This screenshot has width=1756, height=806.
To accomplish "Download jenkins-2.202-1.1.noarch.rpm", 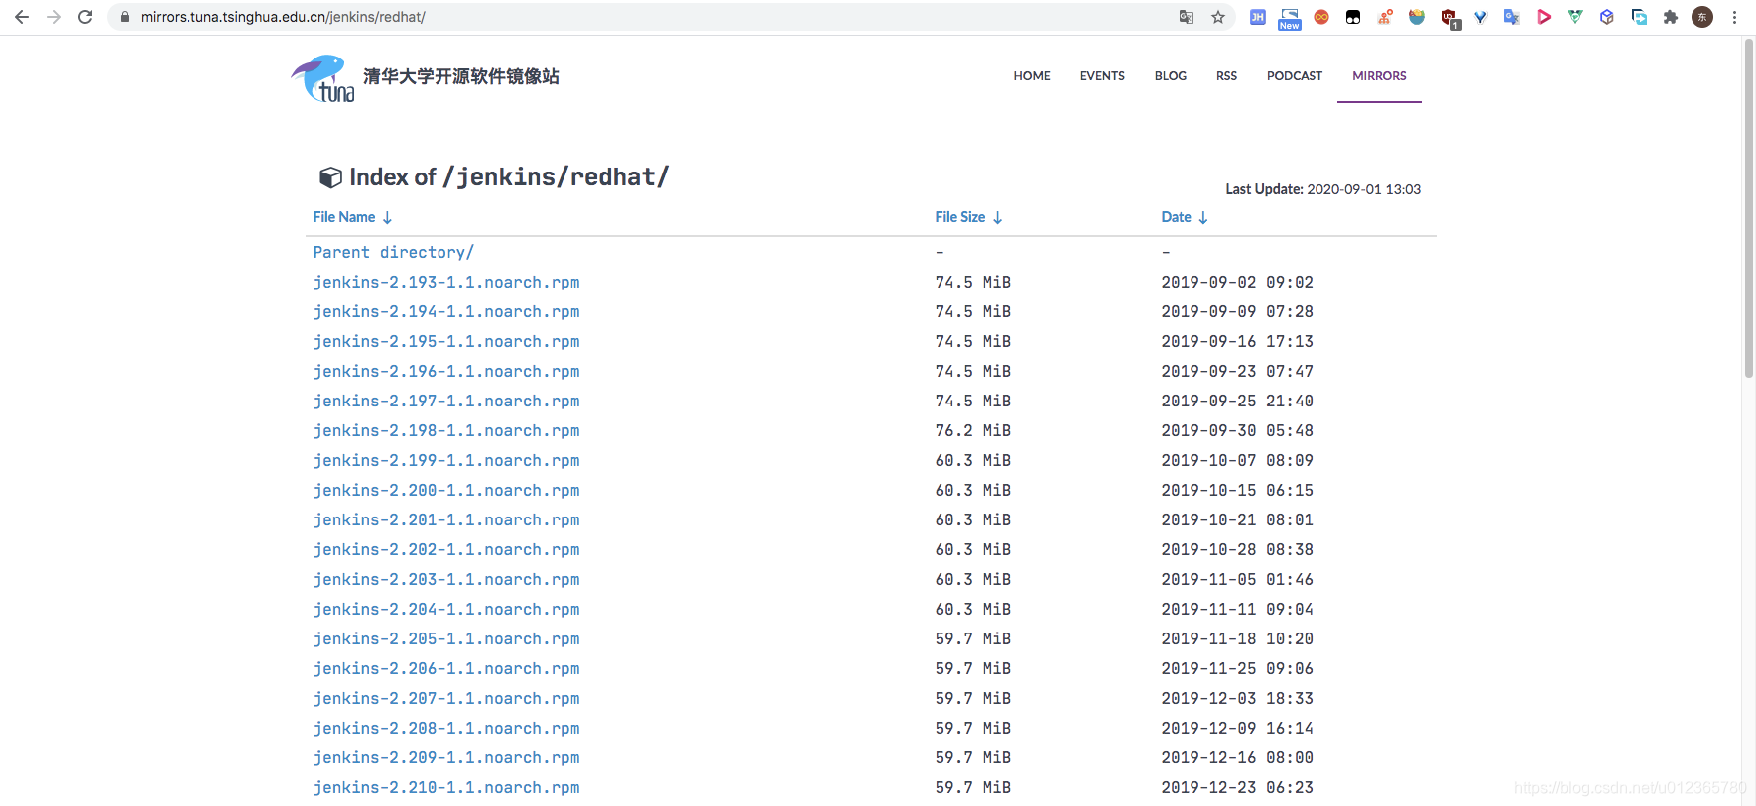I will click(x=446, y=549).
